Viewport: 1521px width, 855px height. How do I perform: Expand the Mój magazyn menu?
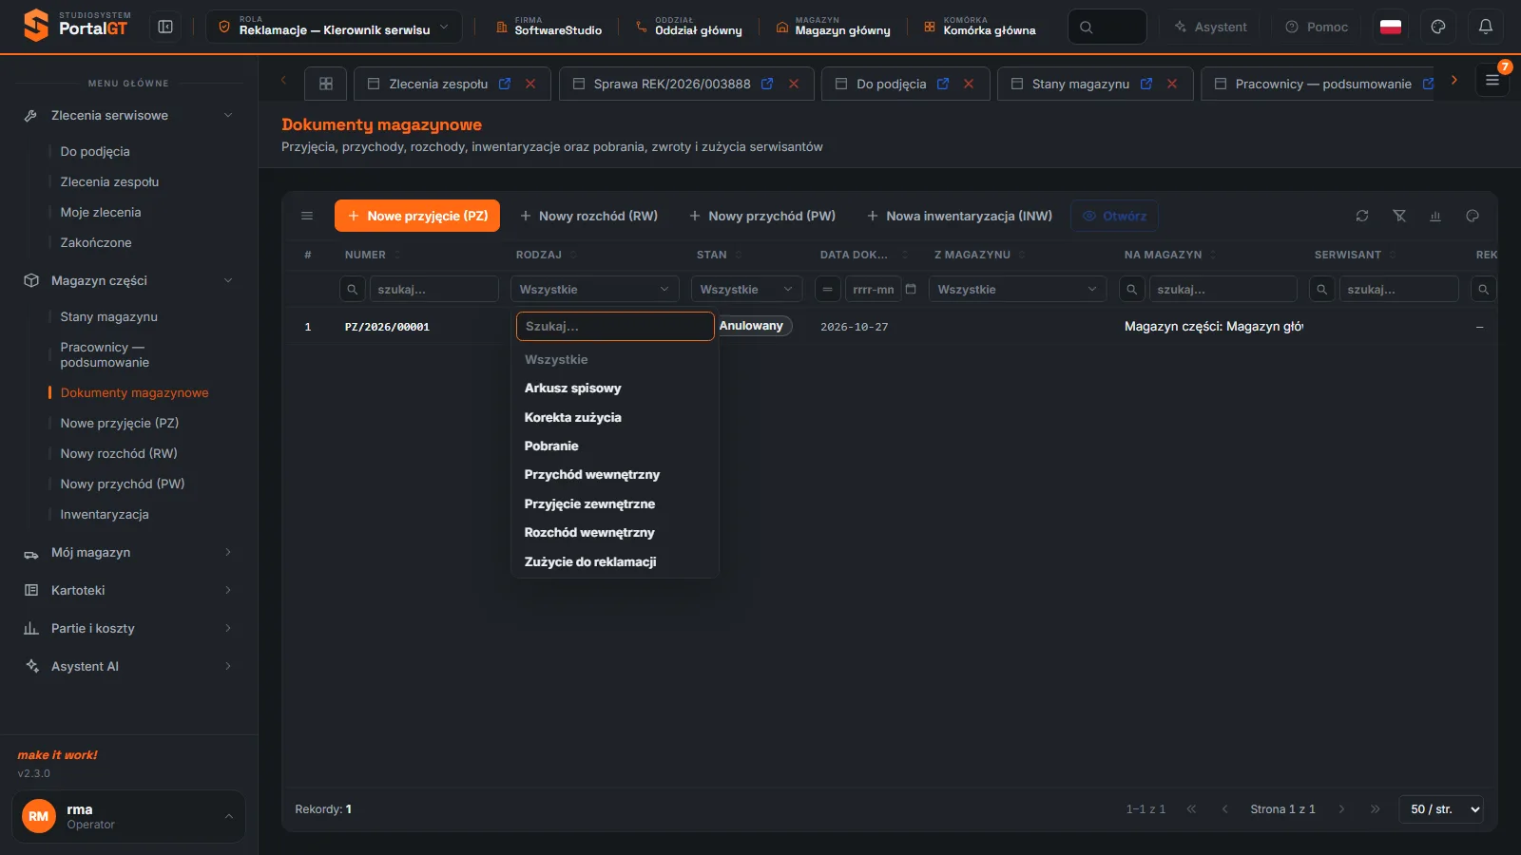click(128, 552)
